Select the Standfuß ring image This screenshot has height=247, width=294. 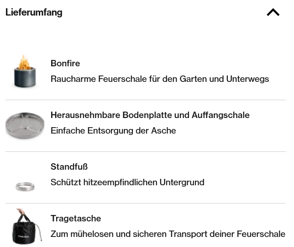[x=25, y=186]
